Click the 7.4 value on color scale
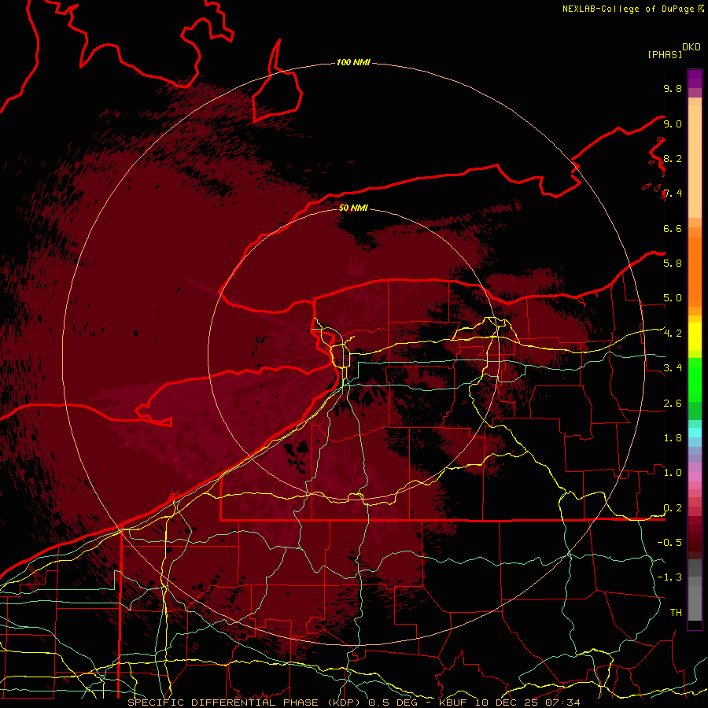Screen dimensions: 708x708 pos(673,194)
